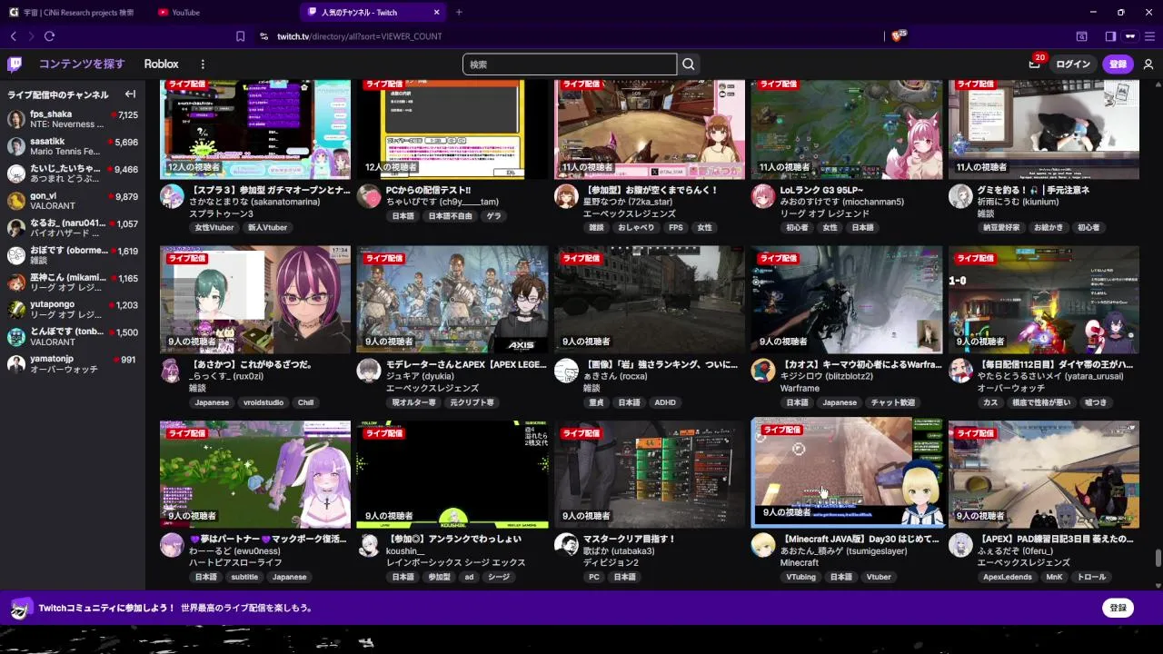This screenshot has height=654, width=1163.
Task: Open コンテンツを探す browse menu
Action: click(x=82, y=64)
